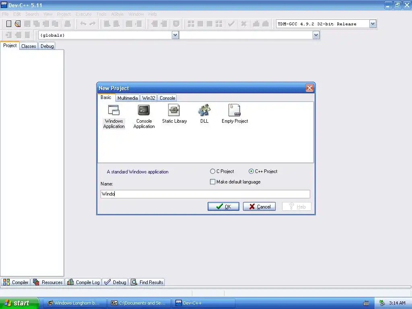
Task: Open the Compile Log bottom tab
Action: (x=83, y=282)
